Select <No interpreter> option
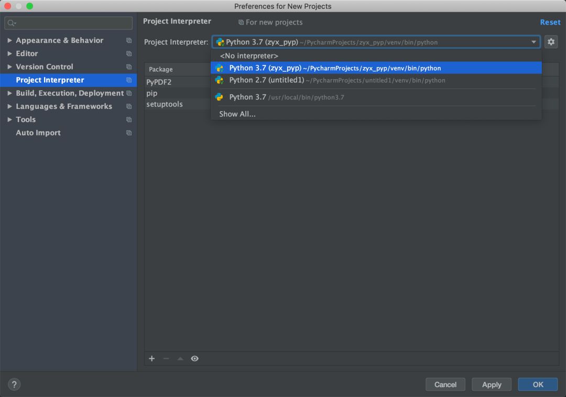Screen dimensions: 566x397 tap(376, 56)
